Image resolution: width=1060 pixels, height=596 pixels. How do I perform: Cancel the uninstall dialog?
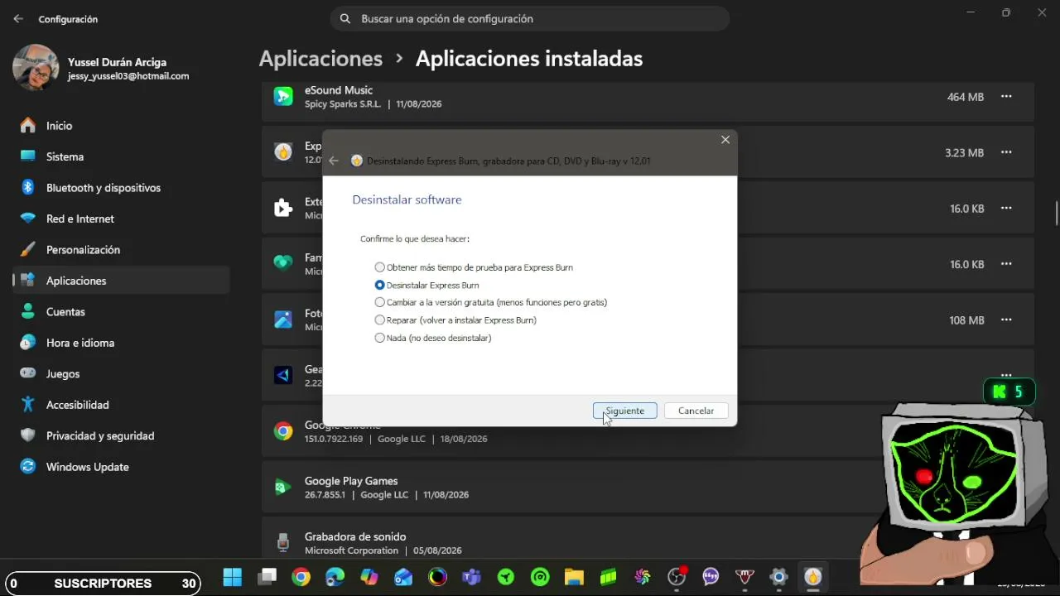click(696, 411)
